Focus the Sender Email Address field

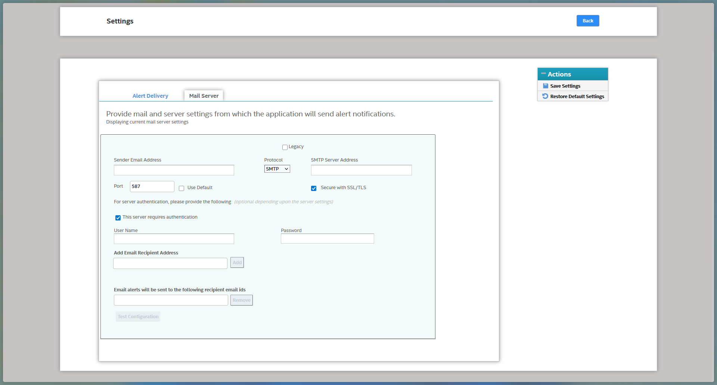point(174,170)
